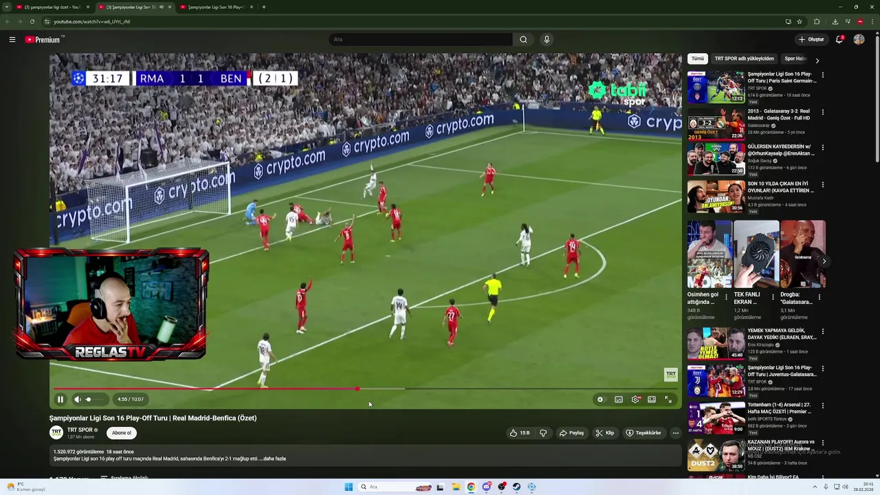Viewport: 880px width, 495px height.
Task: Open the weather widget on taskbar
Action: click(26, 487)
